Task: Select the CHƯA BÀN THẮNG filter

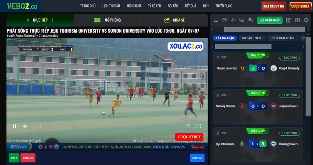Action: click(x=283, y=38)
